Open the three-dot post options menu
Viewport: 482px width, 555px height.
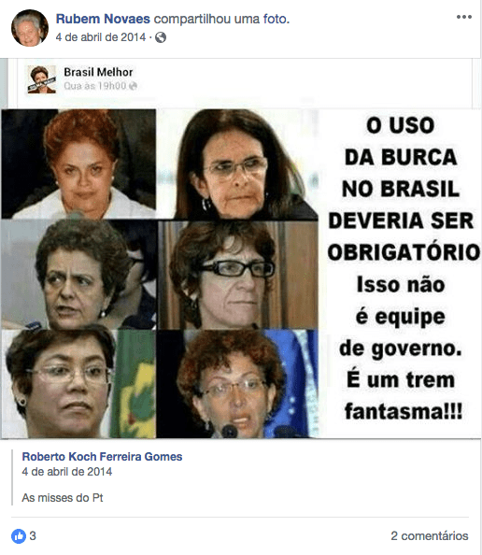point(463,17)
